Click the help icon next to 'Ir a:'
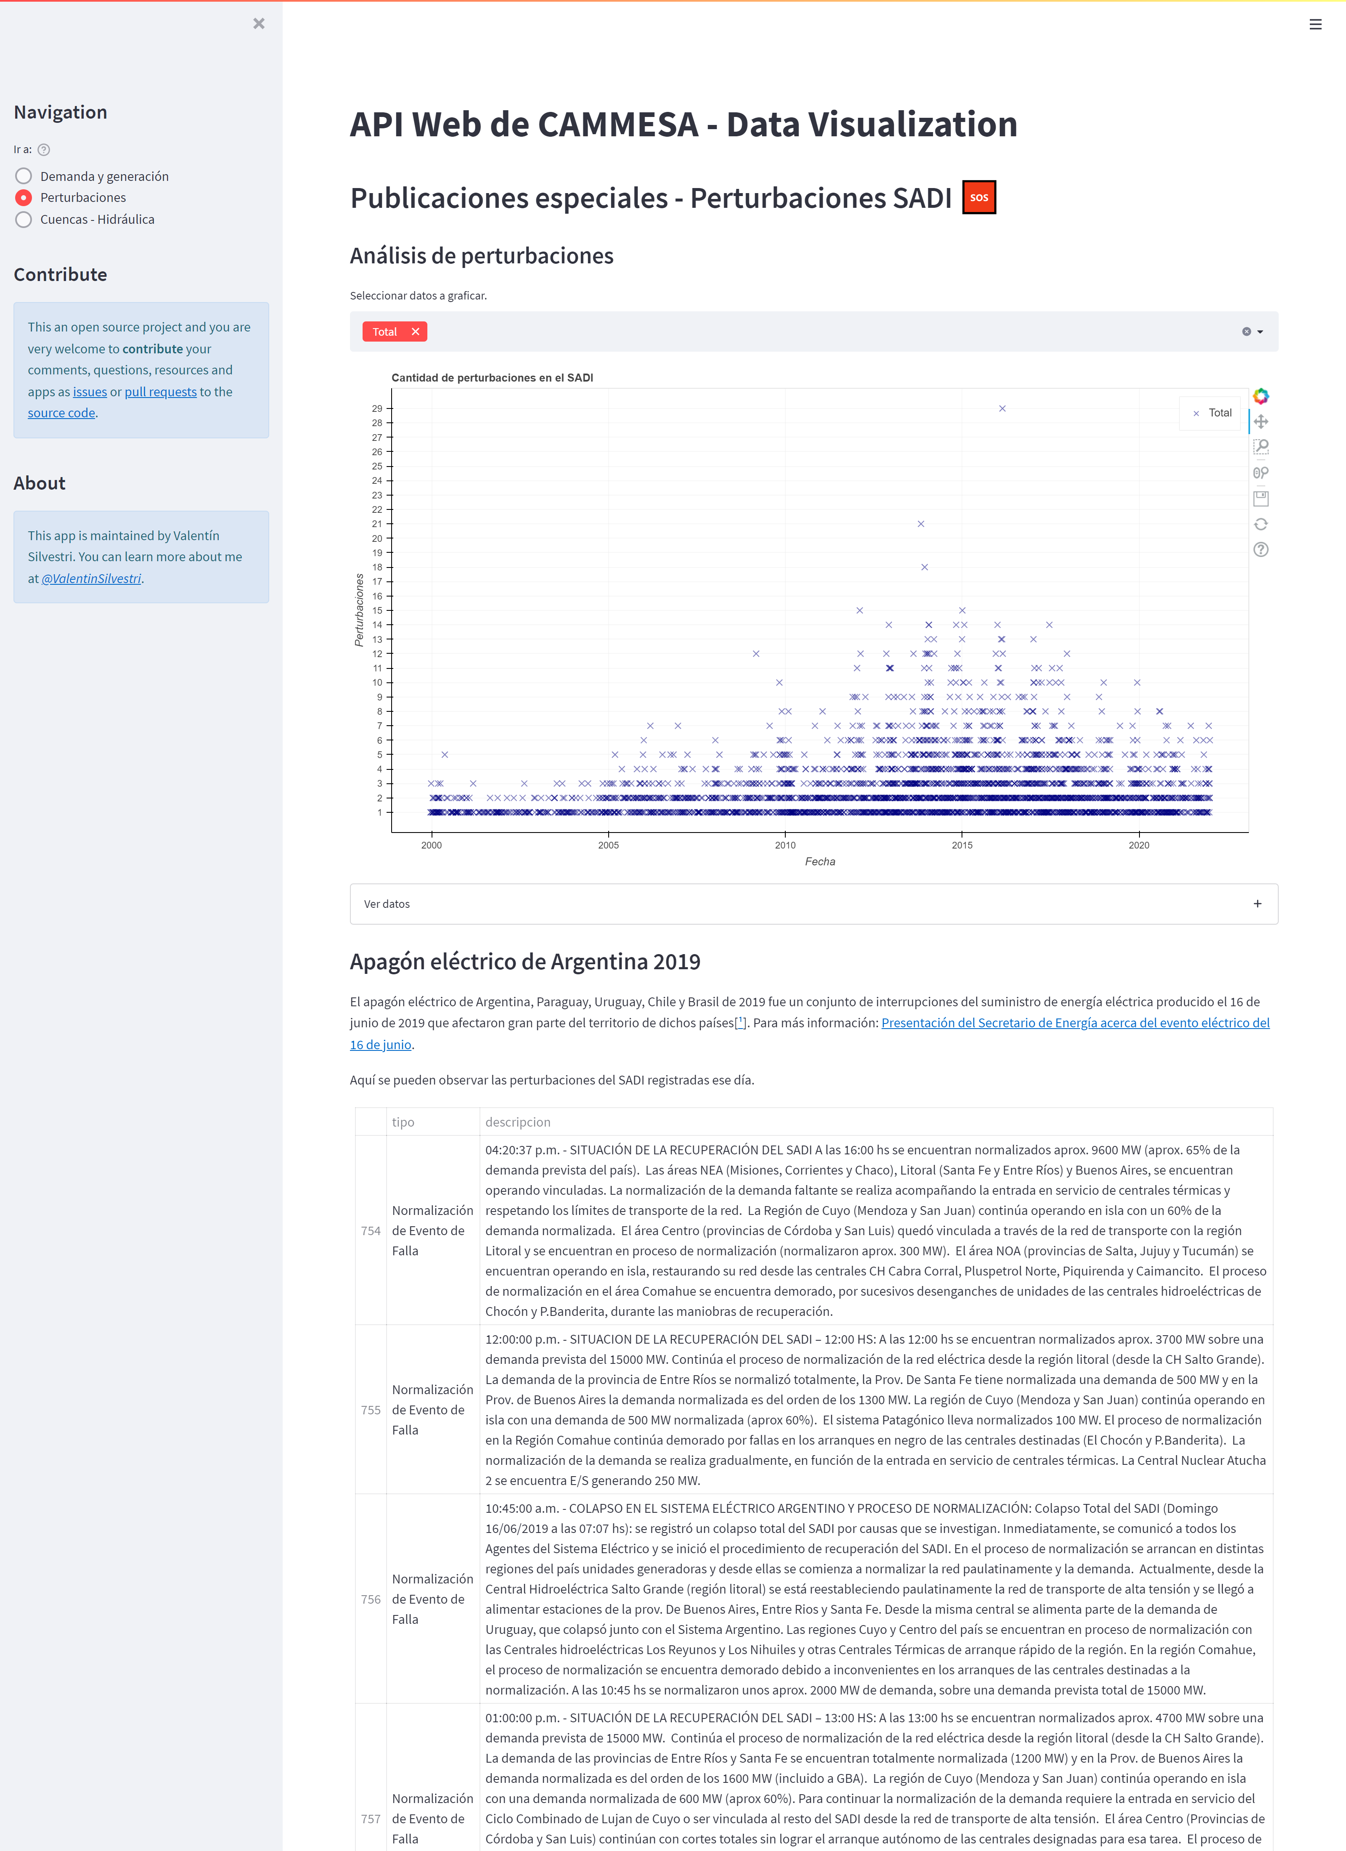The image size is (1346, 1851). pyautogui.click(x=44, y=150)
